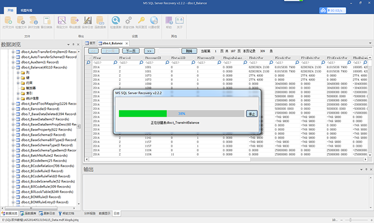
Task: Collapse the dbo.t_Balance tree node
Action: (13, 67)
